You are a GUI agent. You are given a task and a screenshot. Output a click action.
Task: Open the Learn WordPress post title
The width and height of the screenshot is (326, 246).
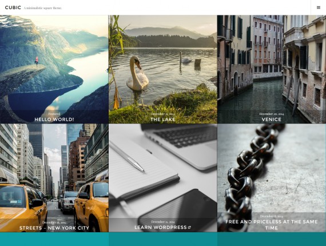pyautogui.click(x=161, y=228)
